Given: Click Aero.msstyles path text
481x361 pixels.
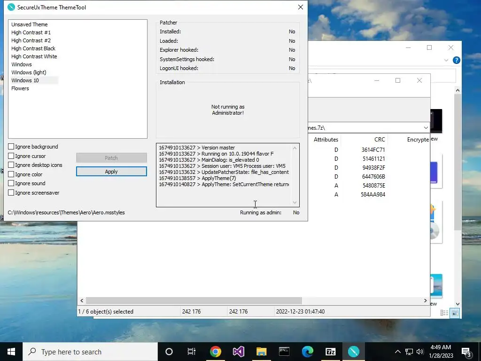Looking at the screenshot, I should pyautogui.click(x=66, y=212).
